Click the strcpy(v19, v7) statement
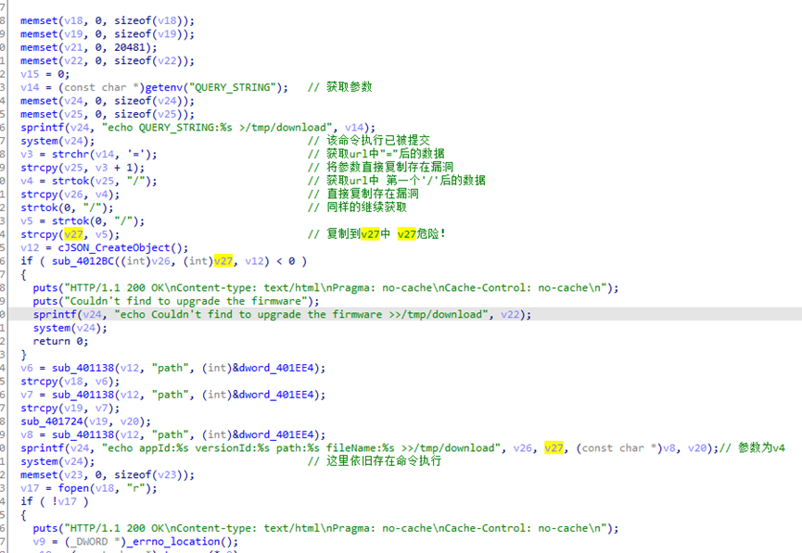802x553 pixels. pyautogui.click(x=70, y=408)
